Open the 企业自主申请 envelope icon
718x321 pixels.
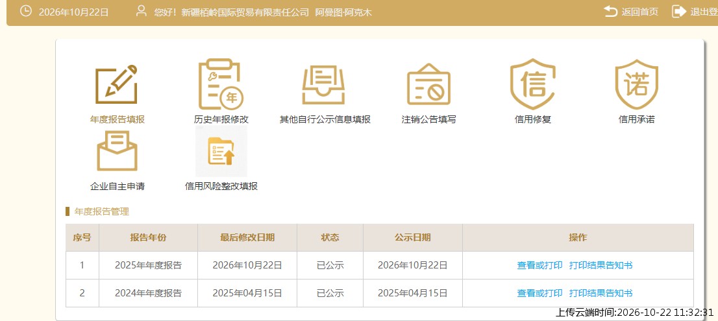tap(117, 151)
